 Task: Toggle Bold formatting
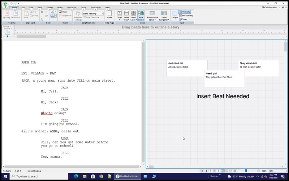pos(42,12)
